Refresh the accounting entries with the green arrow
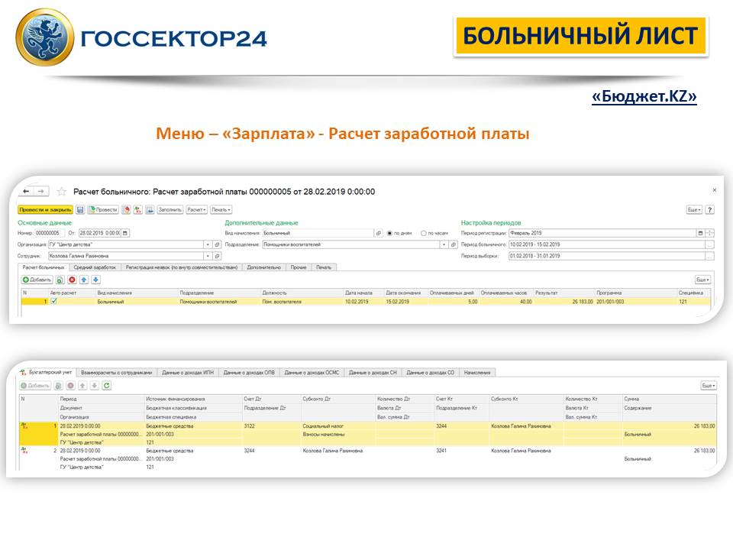The height and width of the screenshot is (550, 733). 107,385
